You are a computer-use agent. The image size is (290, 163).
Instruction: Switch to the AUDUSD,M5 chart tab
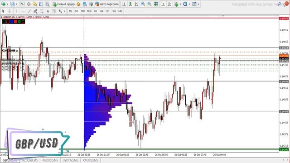click(50, 160)
